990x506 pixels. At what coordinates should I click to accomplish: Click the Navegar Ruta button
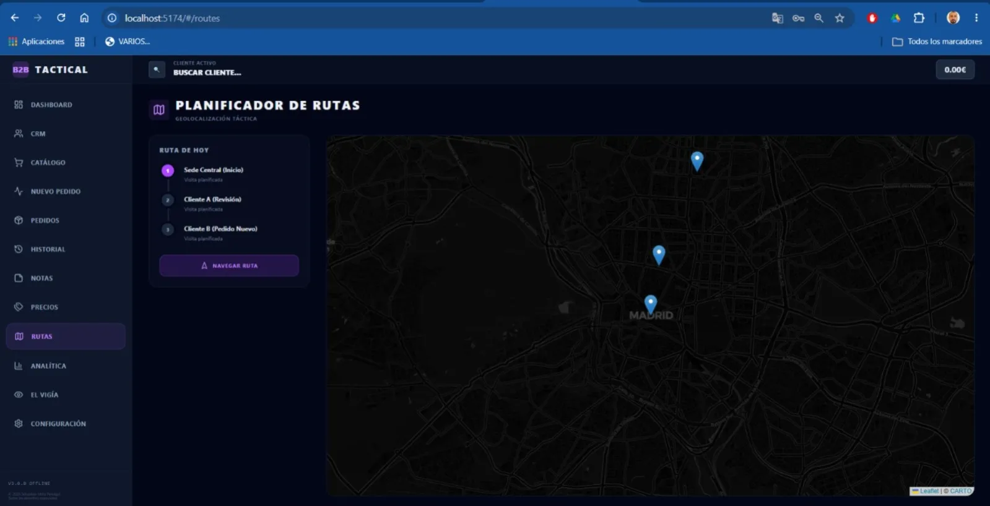(229, 266)
